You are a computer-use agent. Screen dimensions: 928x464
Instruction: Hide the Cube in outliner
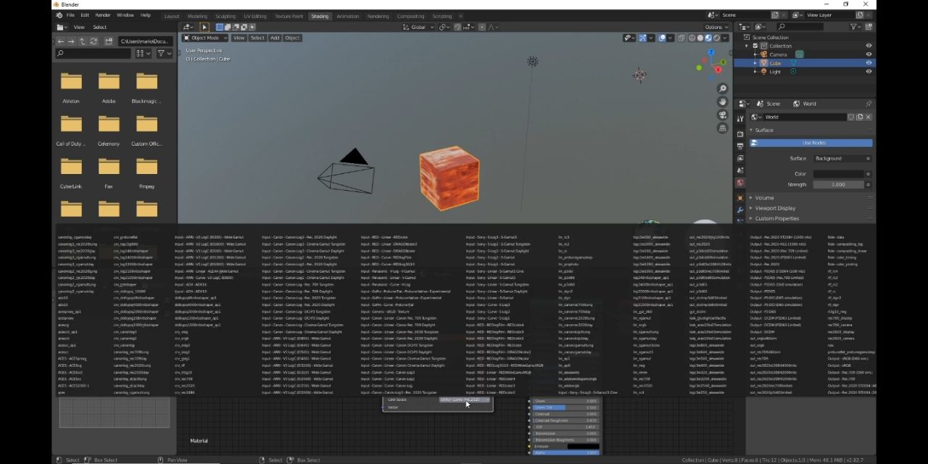point(869,63)
